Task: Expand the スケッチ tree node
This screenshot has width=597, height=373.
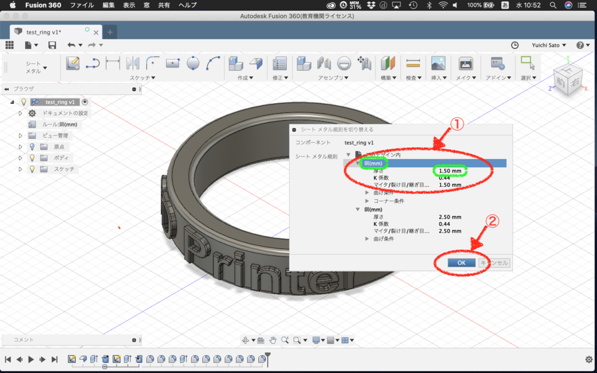Action: pos(20,168)
